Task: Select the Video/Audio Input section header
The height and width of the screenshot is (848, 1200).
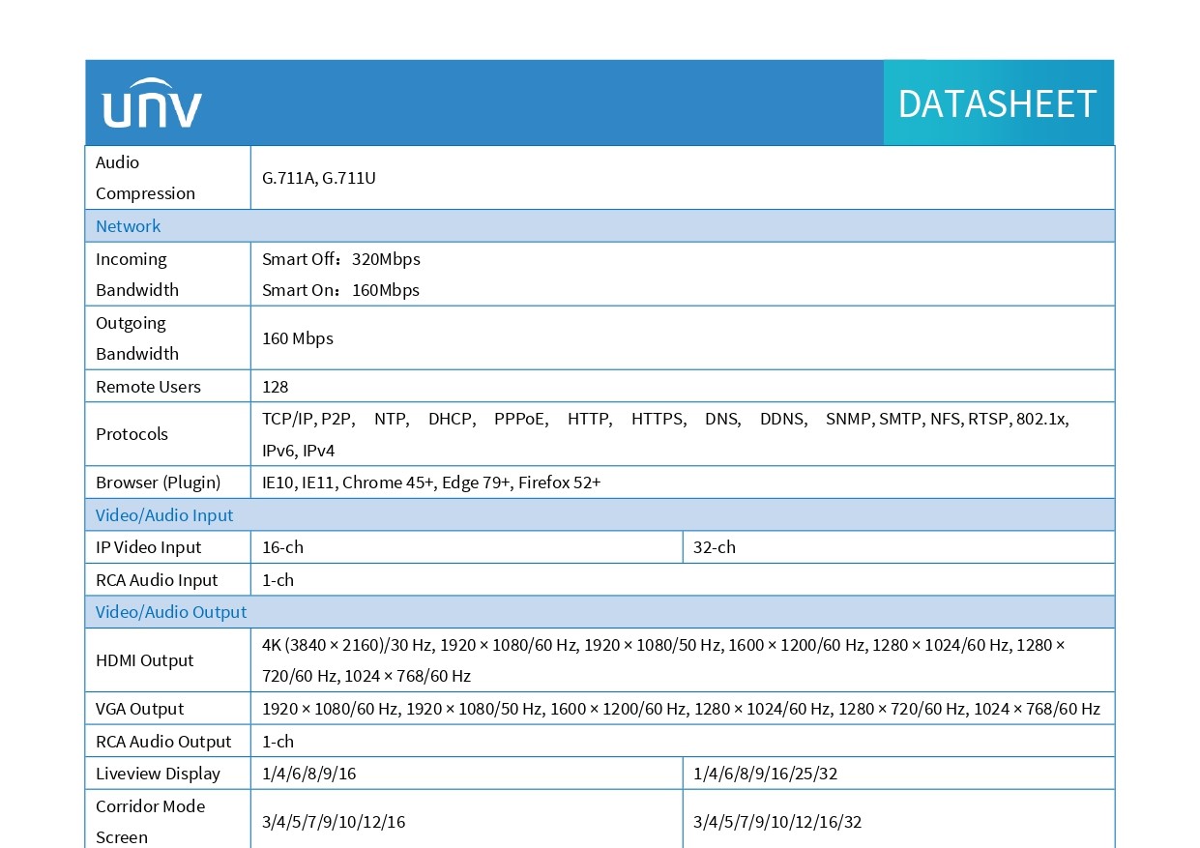Action: (x=600, y=515)
